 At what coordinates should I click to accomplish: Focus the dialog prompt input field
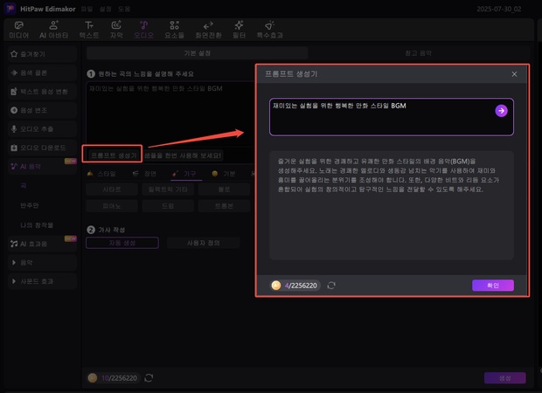point(392,117)
